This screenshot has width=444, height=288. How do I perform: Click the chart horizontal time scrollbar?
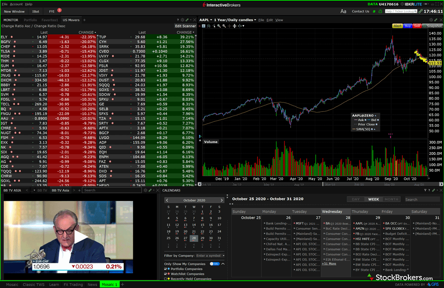click(x=321, y=184)
